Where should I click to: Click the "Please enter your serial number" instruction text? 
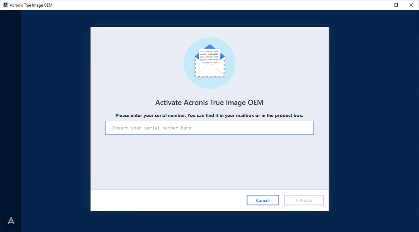coord(209,115)
